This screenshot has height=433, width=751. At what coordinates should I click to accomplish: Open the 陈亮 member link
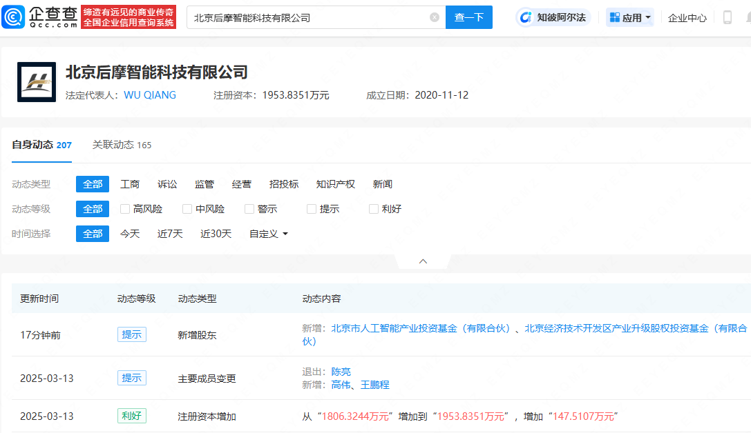click(x=341, y=372)
